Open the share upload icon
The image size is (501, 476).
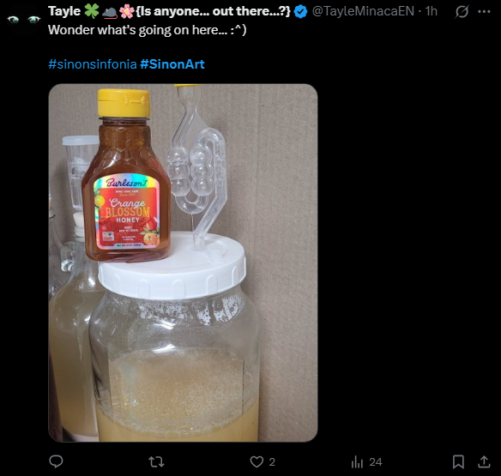(484, 461)
